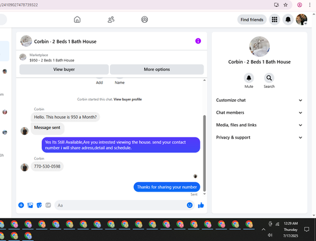Click Corbin's avatar beside phone number message
The height and width of the screenshot is (241, 316).
tap(25, 167)
